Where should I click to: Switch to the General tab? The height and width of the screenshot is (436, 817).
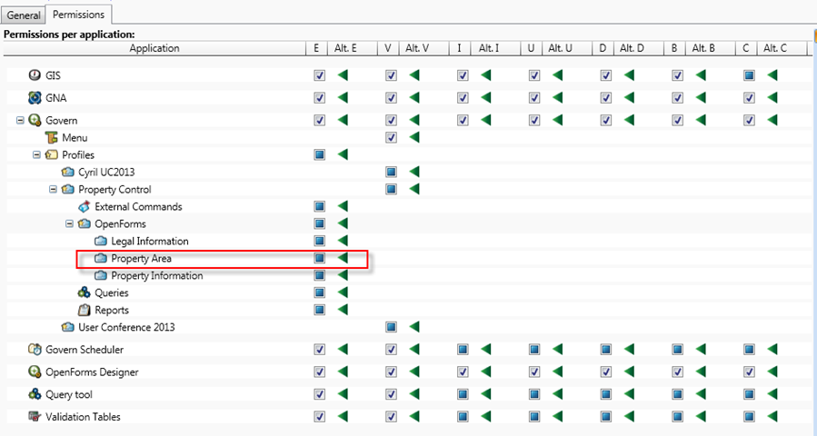coord(23,15)
